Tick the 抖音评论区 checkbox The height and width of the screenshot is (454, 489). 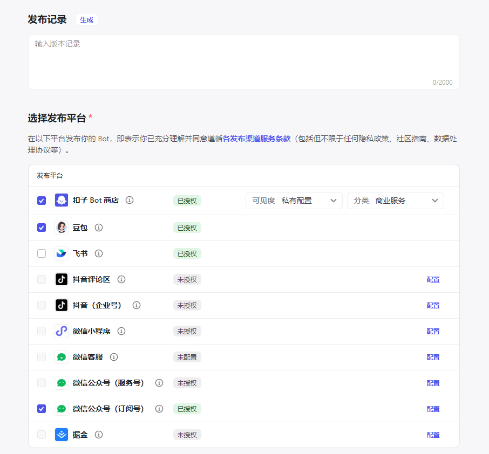pos(42,279)
